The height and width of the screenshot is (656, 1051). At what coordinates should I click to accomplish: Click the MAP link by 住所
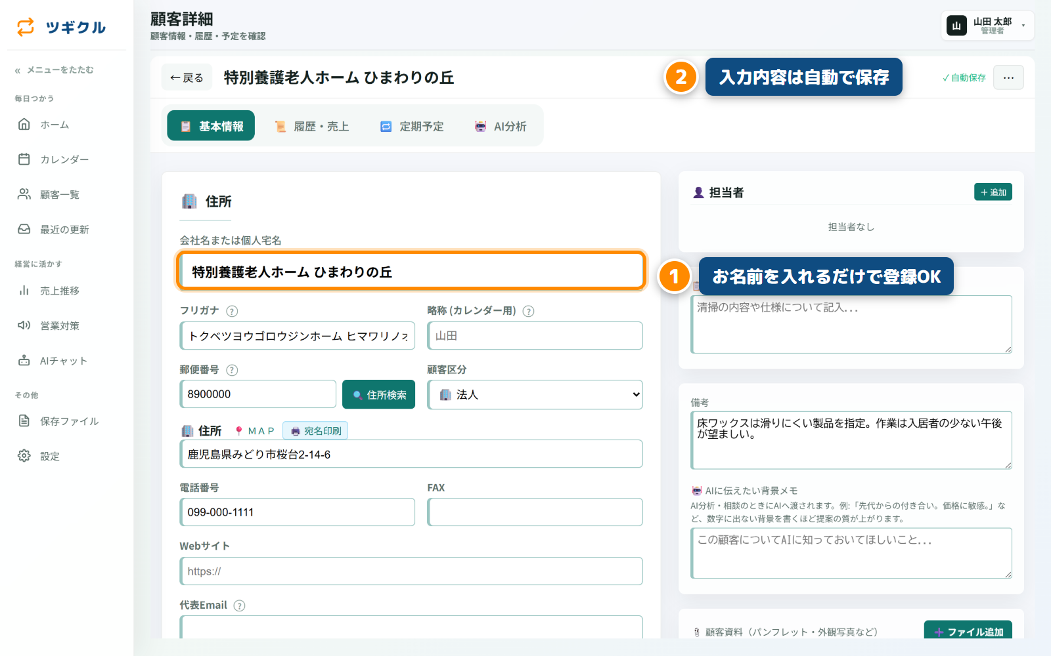[x=255, y=431]
